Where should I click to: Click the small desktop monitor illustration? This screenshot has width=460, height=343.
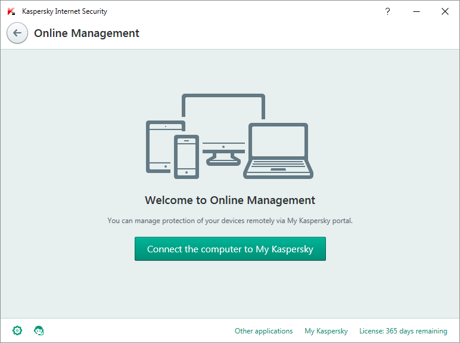tap(223, 153)
